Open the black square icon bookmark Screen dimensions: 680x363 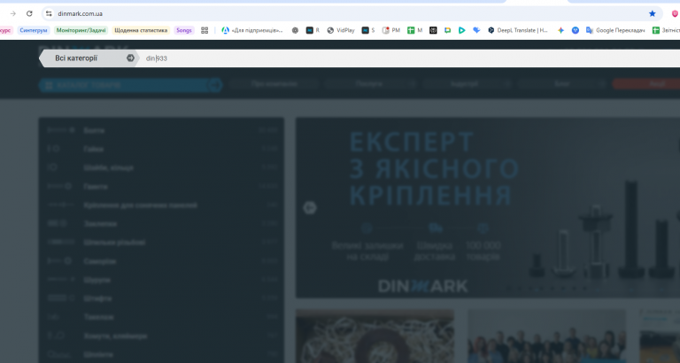click(433, 30)
